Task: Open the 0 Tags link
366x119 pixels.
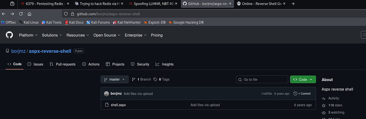Action: click(162, 79)
